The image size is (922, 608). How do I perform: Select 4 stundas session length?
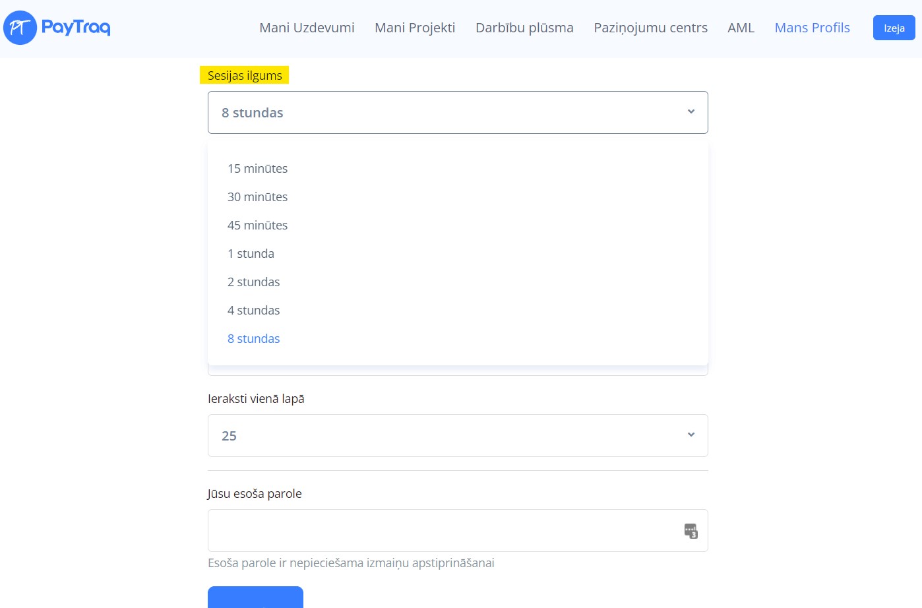pyautogui.click(x=254, y=311)
